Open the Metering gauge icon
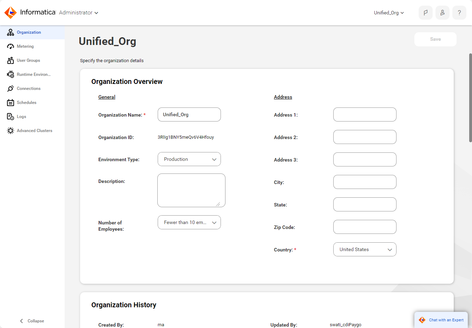Screen dimensions: 472x328 [11, 46]
